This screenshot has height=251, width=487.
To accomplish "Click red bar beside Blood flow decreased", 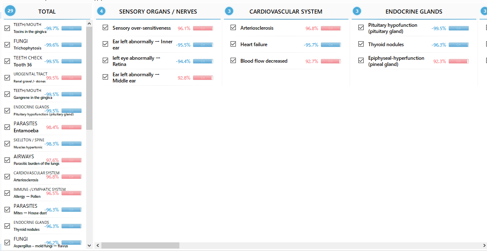I will [x=331, y=61].
